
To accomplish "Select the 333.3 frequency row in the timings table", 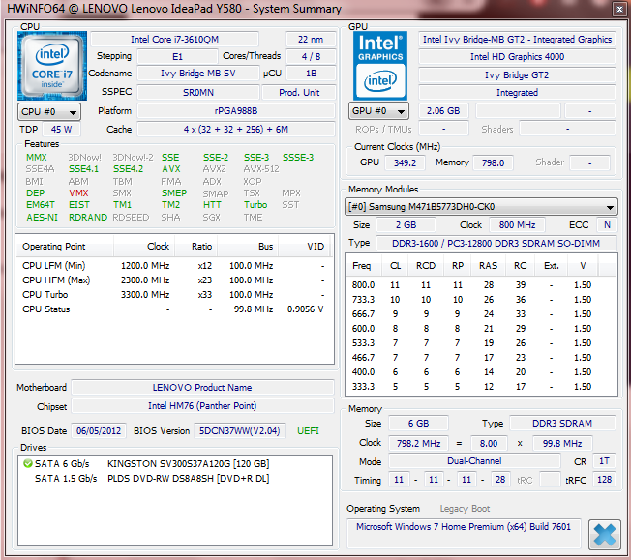I will click(481, 387).
